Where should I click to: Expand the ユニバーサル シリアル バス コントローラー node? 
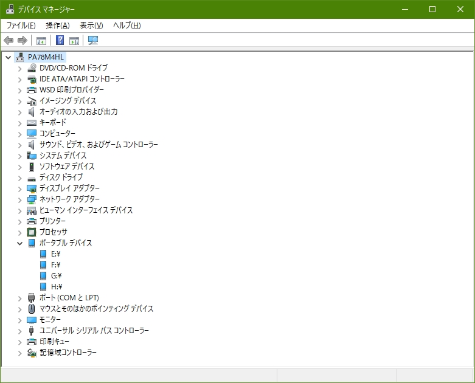pos(19,331)
